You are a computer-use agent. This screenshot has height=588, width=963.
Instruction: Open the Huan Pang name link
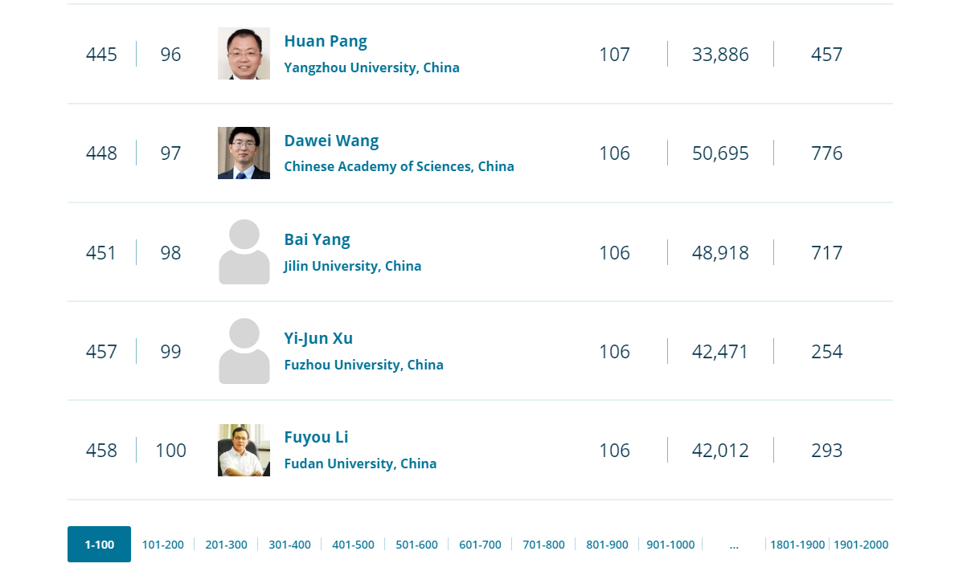[x=326, y=41]
